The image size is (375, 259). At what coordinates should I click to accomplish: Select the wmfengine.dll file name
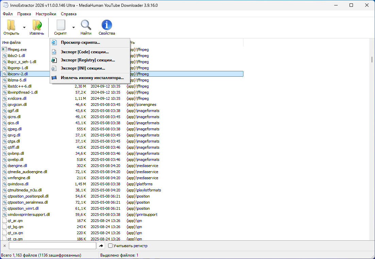[x=19, y=178]
